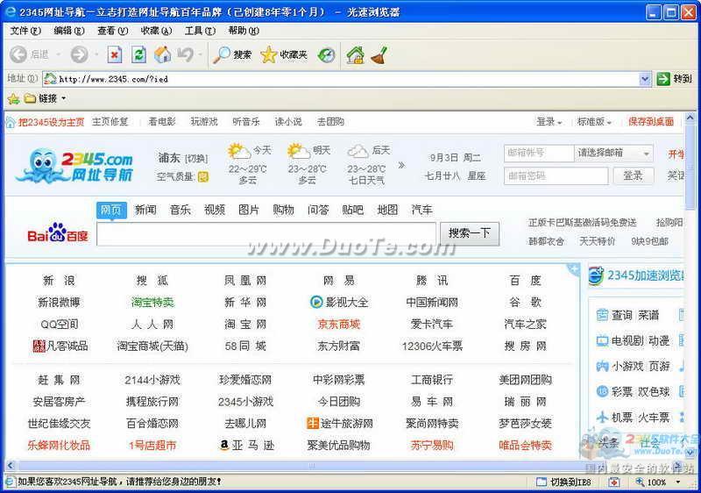Click the weather forecast double-arrow icon

point(401,165)
